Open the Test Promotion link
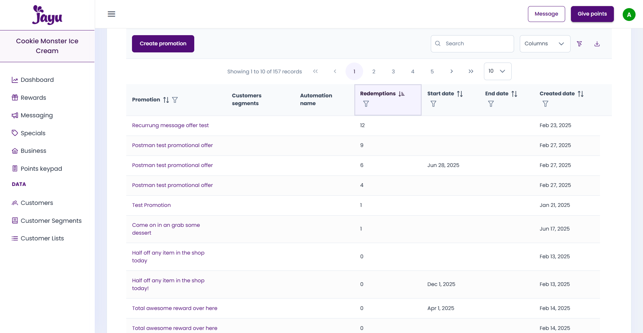This screenshot has width=643, height=333. (151, 205)
